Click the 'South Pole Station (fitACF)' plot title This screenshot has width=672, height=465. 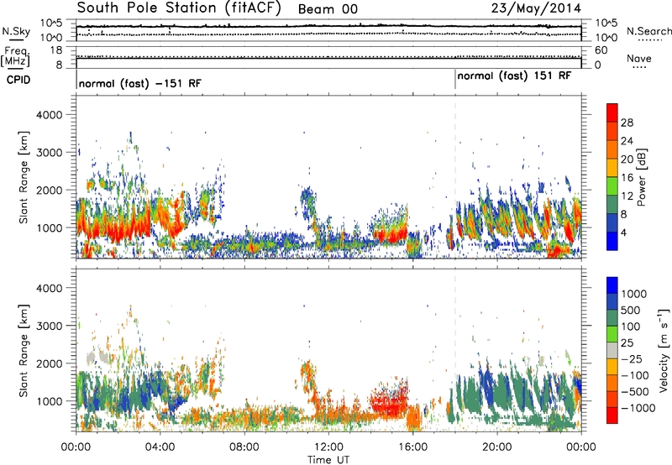179,8
